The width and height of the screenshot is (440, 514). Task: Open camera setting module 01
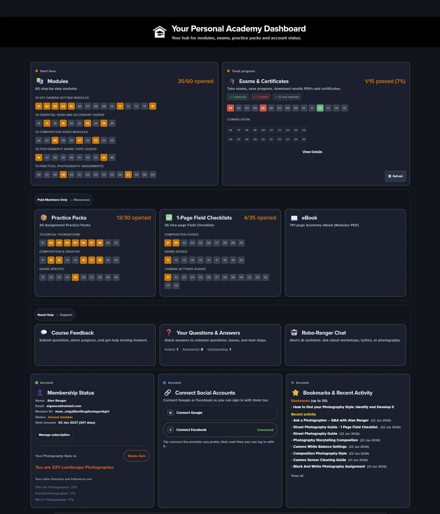coord(39,106)
